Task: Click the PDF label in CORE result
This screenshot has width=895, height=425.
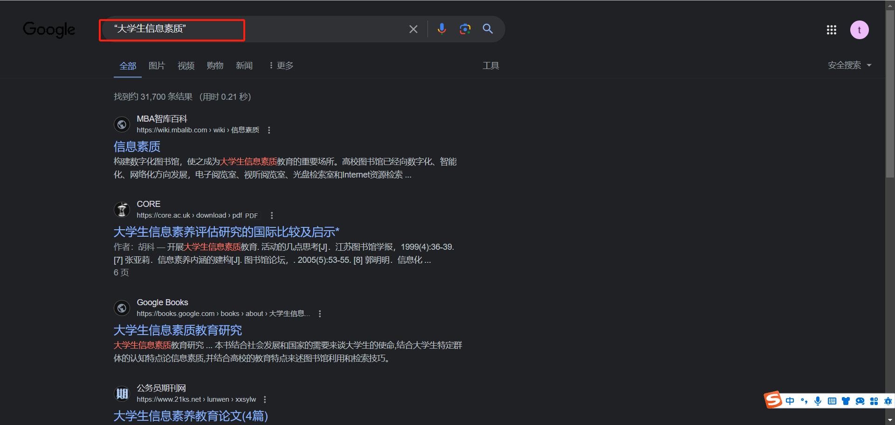Action: click(251, 216)
